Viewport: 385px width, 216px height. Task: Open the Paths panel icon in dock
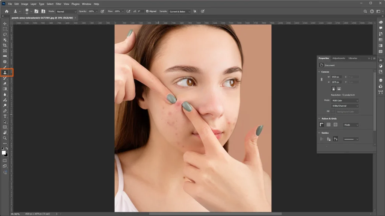[380, 92]
